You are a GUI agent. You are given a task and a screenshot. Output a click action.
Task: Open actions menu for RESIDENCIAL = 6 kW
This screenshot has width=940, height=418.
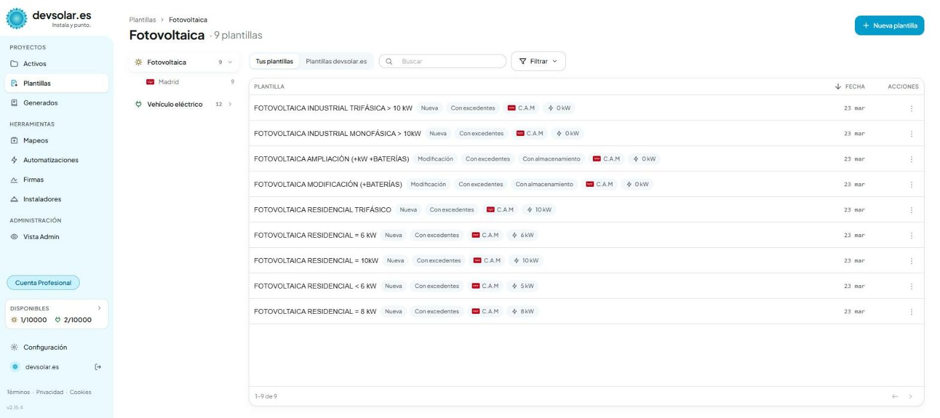click(911, 235)
